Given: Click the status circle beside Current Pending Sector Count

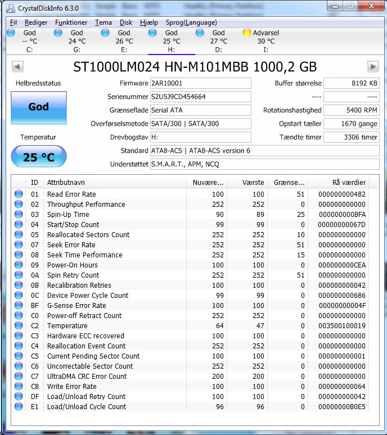Looking at the screenshot, I should click(19, 356).
